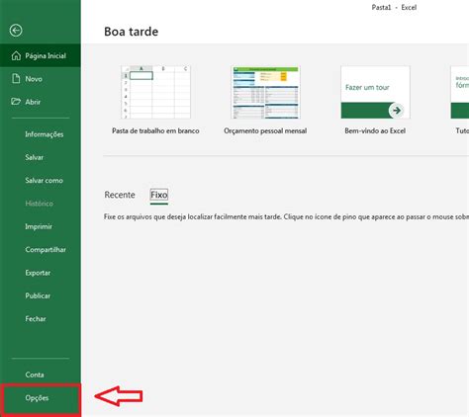Click the greyed-out Histórico entry
Image resolution: width=469 pixels, height=417 pixels.
(41, 204)
